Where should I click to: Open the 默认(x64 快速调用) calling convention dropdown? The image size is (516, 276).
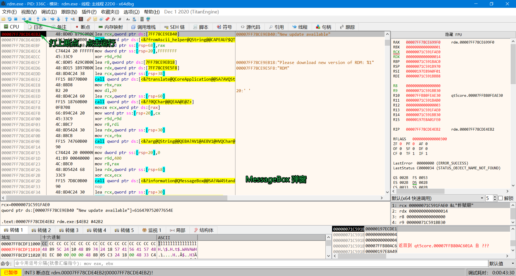(437, 198)
